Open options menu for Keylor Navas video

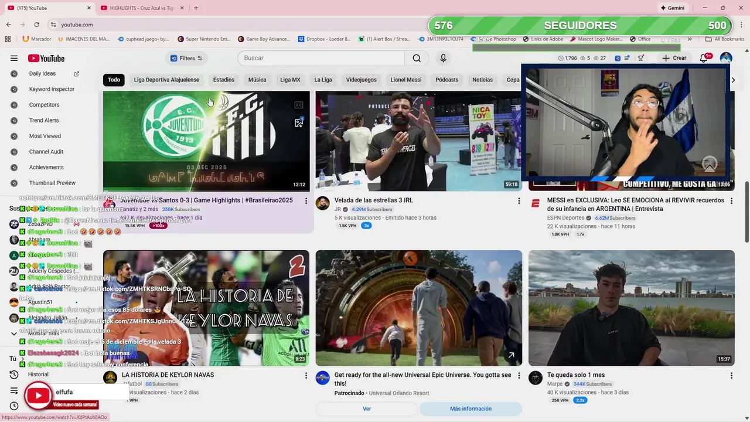306,375
